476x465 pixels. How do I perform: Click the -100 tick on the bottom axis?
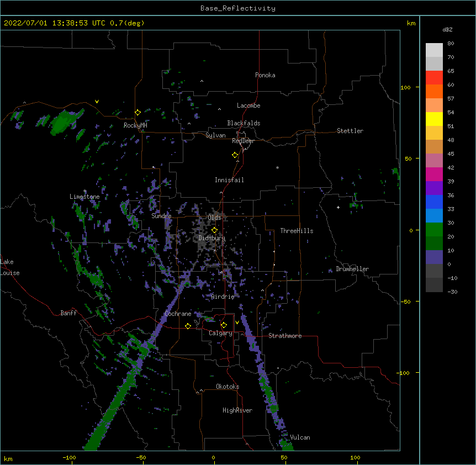[69, 457]
